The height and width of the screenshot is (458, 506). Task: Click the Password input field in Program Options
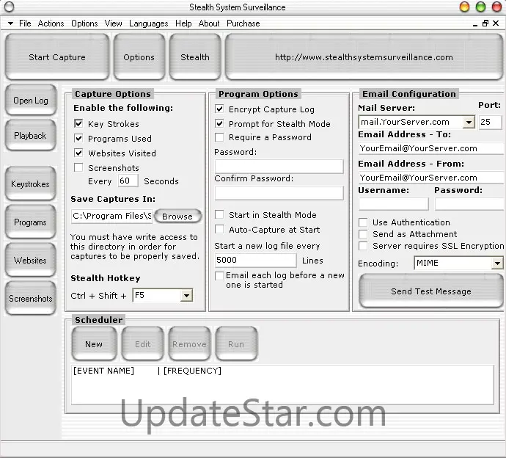(279, 166)
